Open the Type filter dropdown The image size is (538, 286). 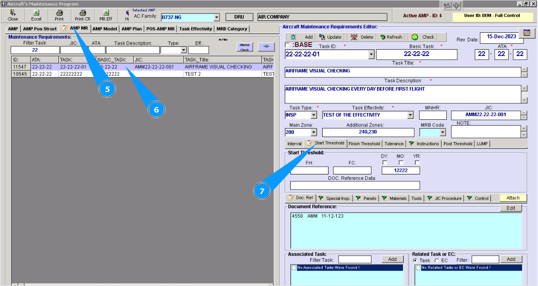tap(183, 50)
